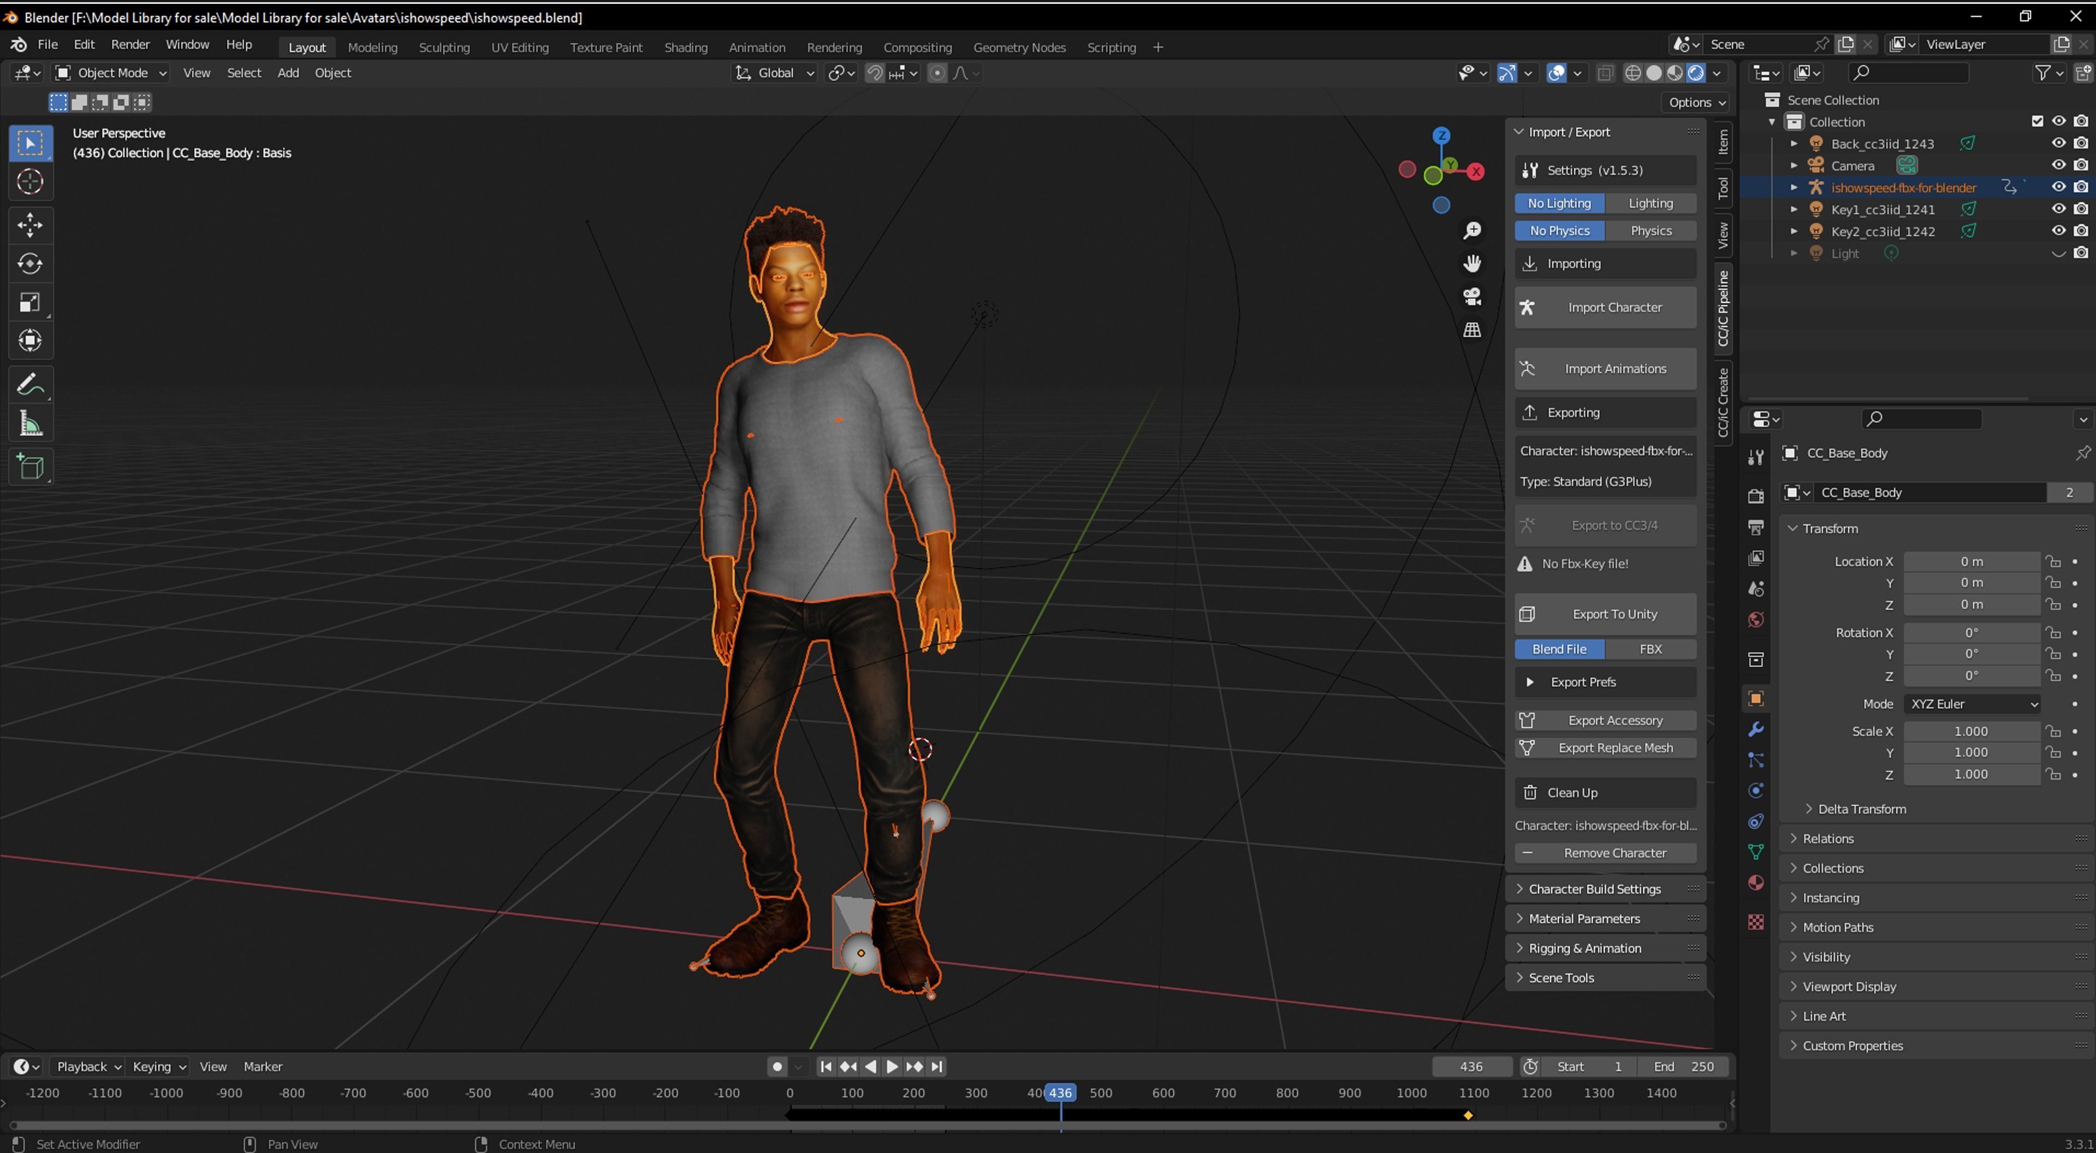The width and height of the screenshot is (2096, 1153).
Task: Click Remove Character button
Action: point(1605,854)
